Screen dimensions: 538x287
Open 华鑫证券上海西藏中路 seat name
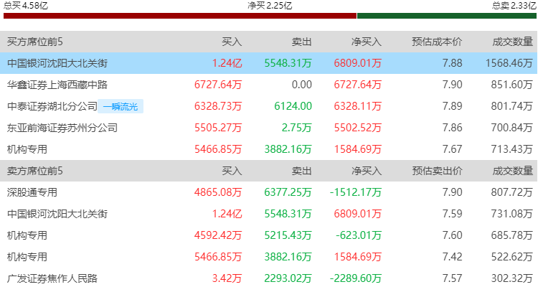click(x=57, y=85)
